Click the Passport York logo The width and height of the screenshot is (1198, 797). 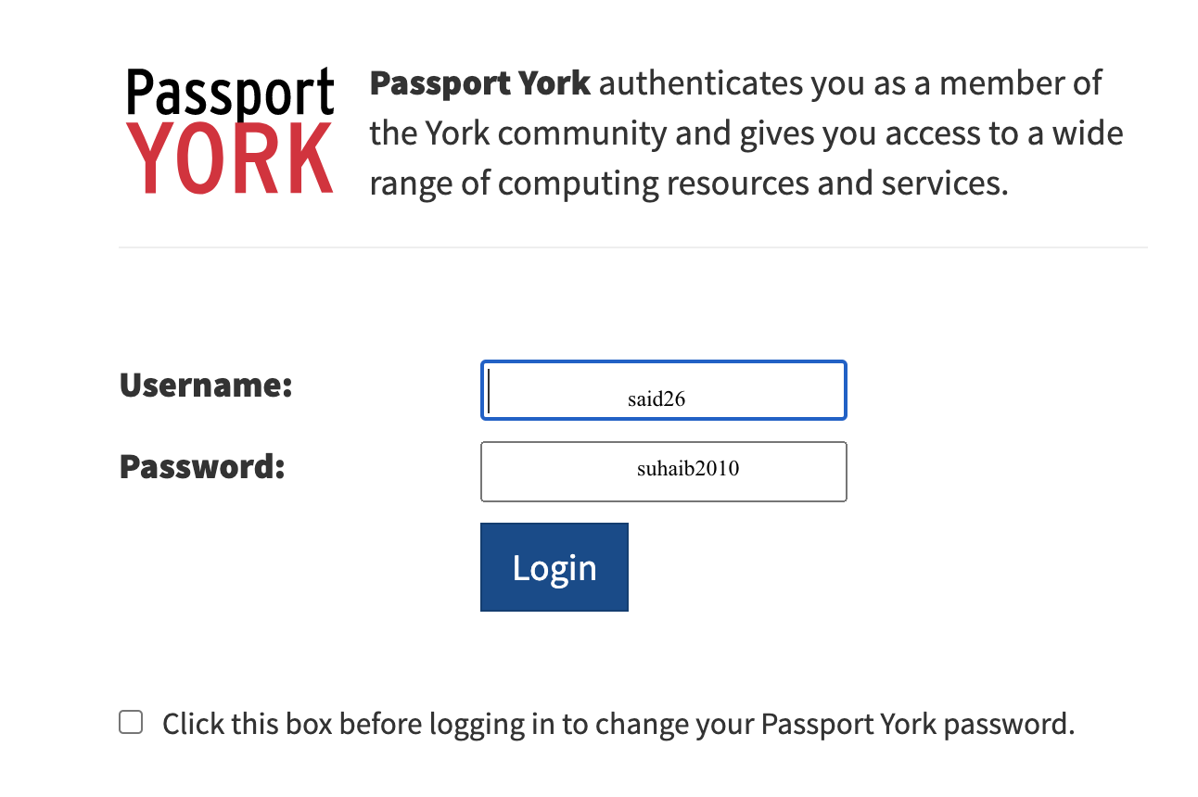[x=230, y=131]
